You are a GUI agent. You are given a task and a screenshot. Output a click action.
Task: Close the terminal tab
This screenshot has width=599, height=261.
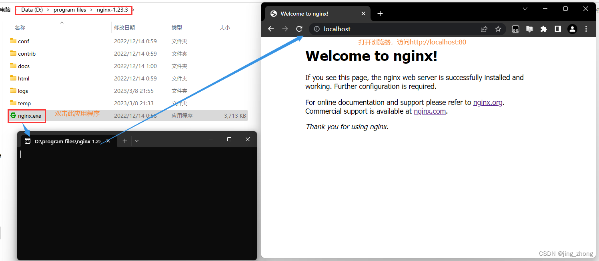tap(108, 141)
